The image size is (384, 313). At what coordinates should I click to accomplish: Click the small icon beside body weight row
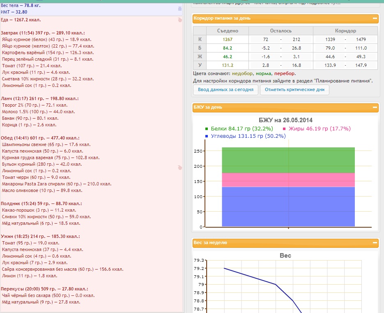pos(179,9)
